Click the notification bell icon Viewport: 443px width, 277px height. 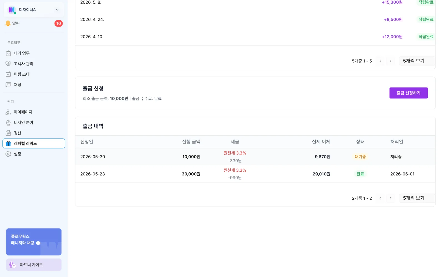[8, 24]
